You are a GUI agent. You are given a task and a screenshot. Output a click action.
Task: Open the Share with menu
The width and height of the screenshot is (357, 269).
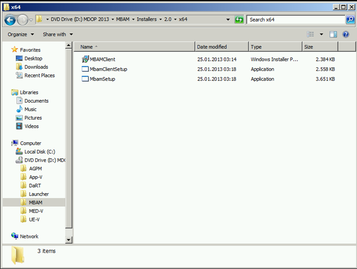pos(58,34)
